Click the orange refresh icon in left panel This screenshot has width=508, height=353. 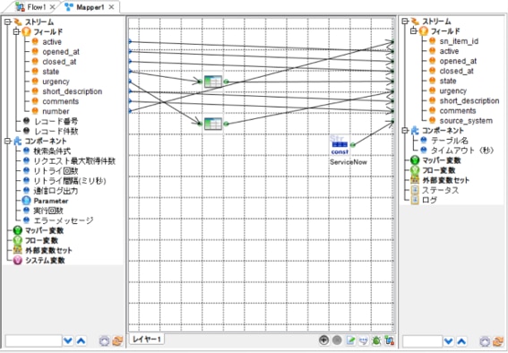tap(117, 340)
